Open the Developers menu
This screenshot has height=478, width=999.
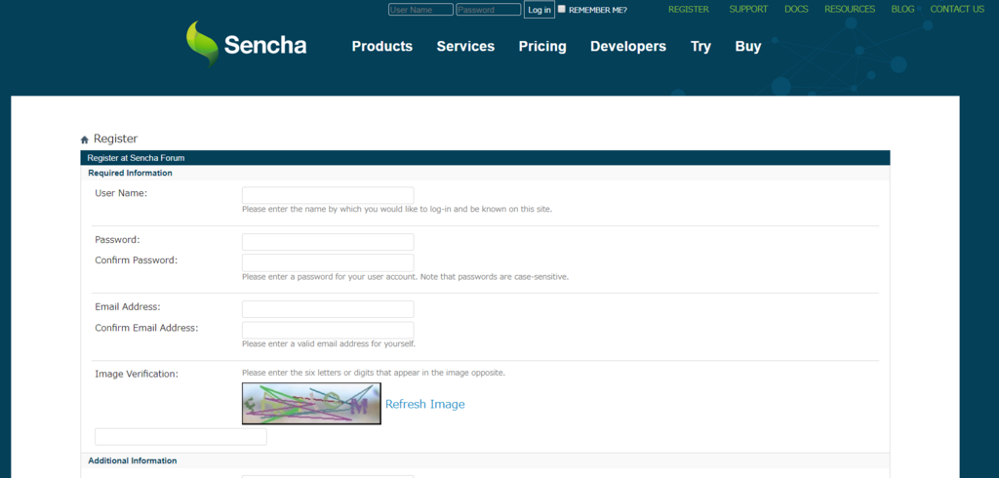click(628, 47)
